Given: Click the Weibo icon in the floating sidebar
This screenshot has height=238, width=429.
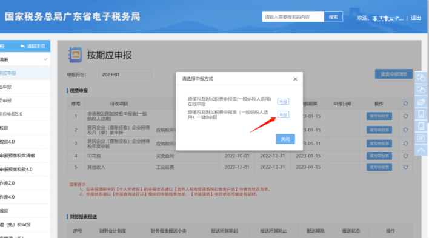Looking at the screenshot, I should (x=421, y=102).
